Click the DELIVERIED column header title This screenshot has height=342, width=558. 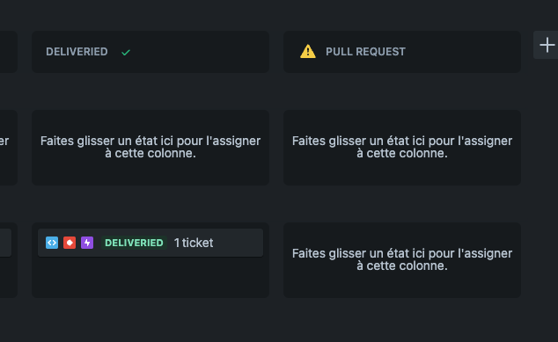(77, 52)
